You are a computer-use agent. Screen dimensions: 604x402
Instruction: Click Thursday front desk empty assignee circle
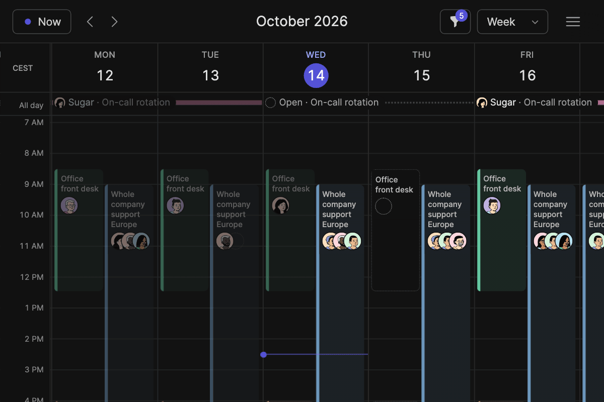[x=384, y=206]
